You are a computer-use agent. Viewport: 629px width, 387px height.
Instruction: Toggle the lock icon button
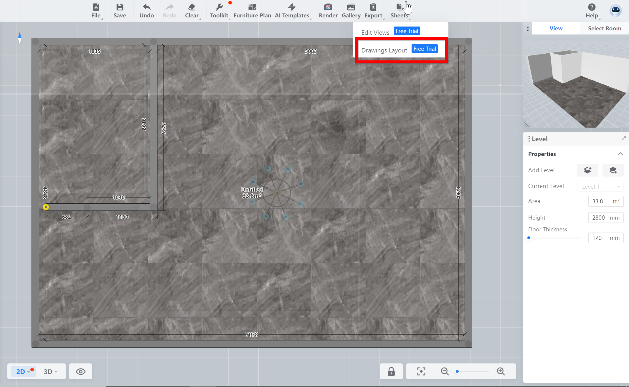(x=391, y=371)
